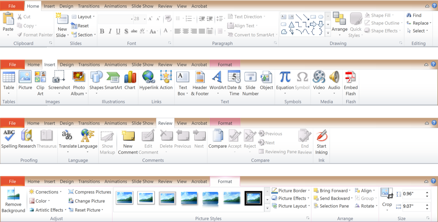Open the Shape Fill color option

(380, 15)
